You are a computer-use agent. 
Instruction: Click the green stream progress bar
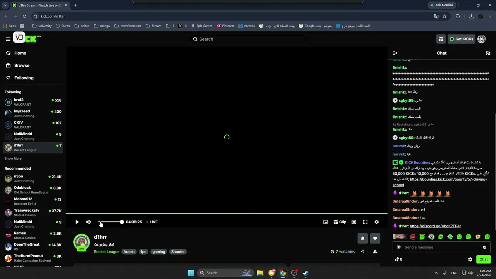pyautogui.click(x=227, y=214)
